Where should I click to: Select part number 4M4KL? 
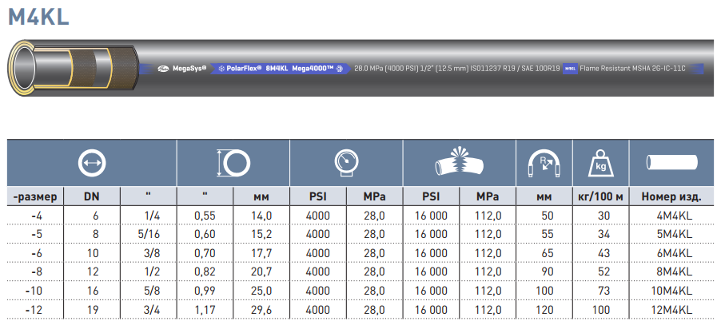pos(671,216)
